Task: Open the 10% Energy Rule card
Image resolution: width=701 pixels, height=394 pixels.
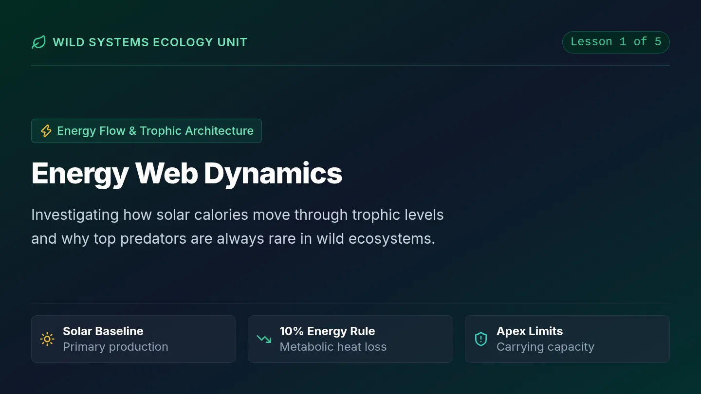Action: click(x=350, y=339)
